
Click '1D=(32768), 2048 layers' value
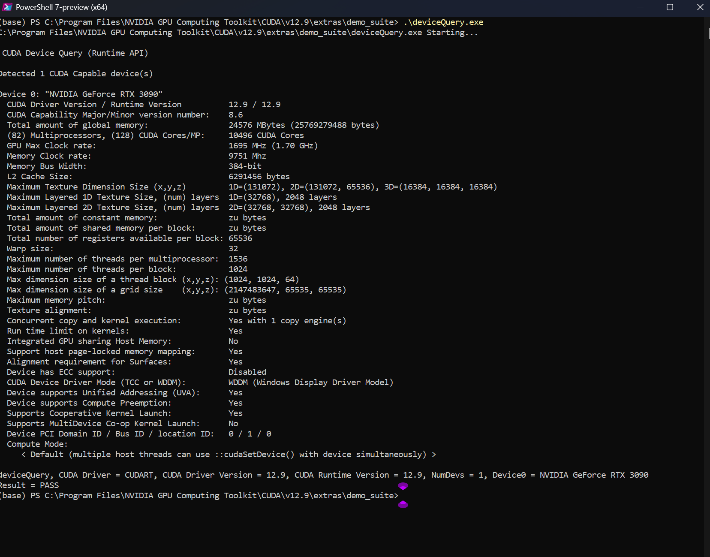point(283,197)
